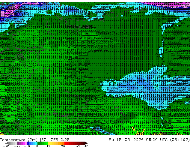
Task: Click the yellow segment of the color scale
Action: (x=49, y=143)
